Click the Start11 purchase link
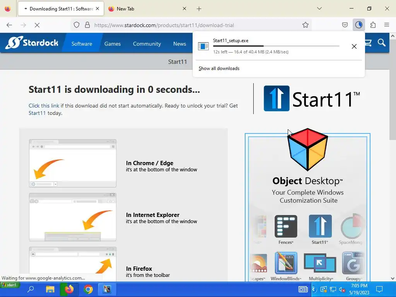 [x=37, y=113]
